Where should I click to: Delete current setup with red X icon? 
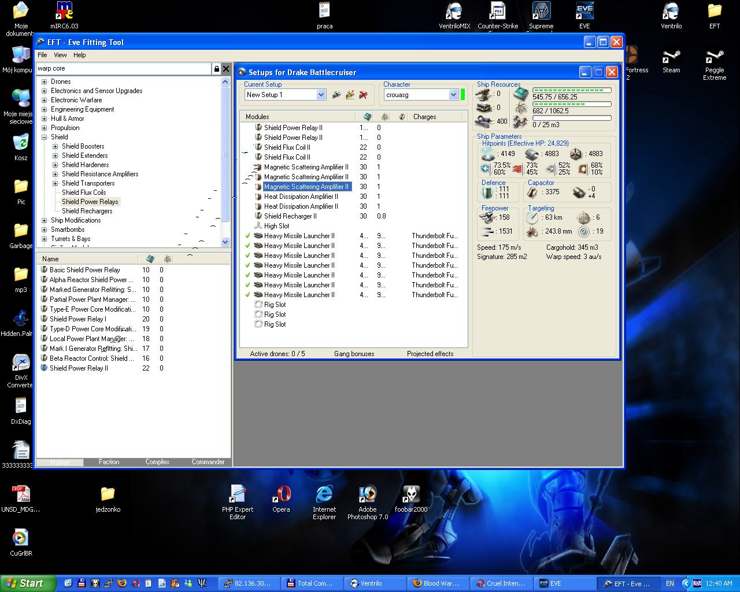[x=363, y=95]
